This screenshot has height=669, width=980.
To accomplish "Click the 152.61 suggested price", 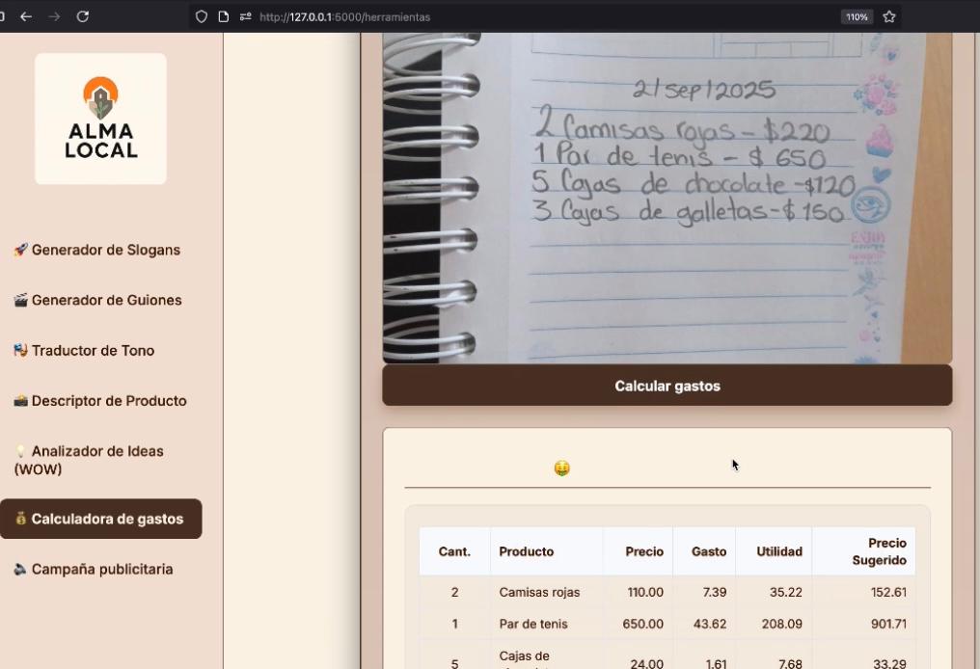I will tap(888, 592).
